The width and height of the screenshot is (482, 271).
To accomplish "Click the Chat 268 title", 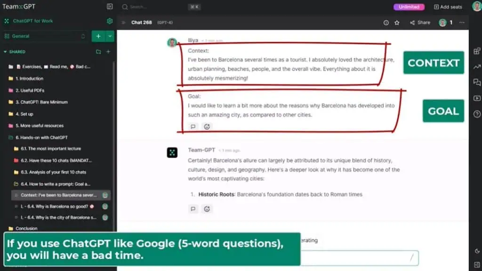I will click(141, 23).
